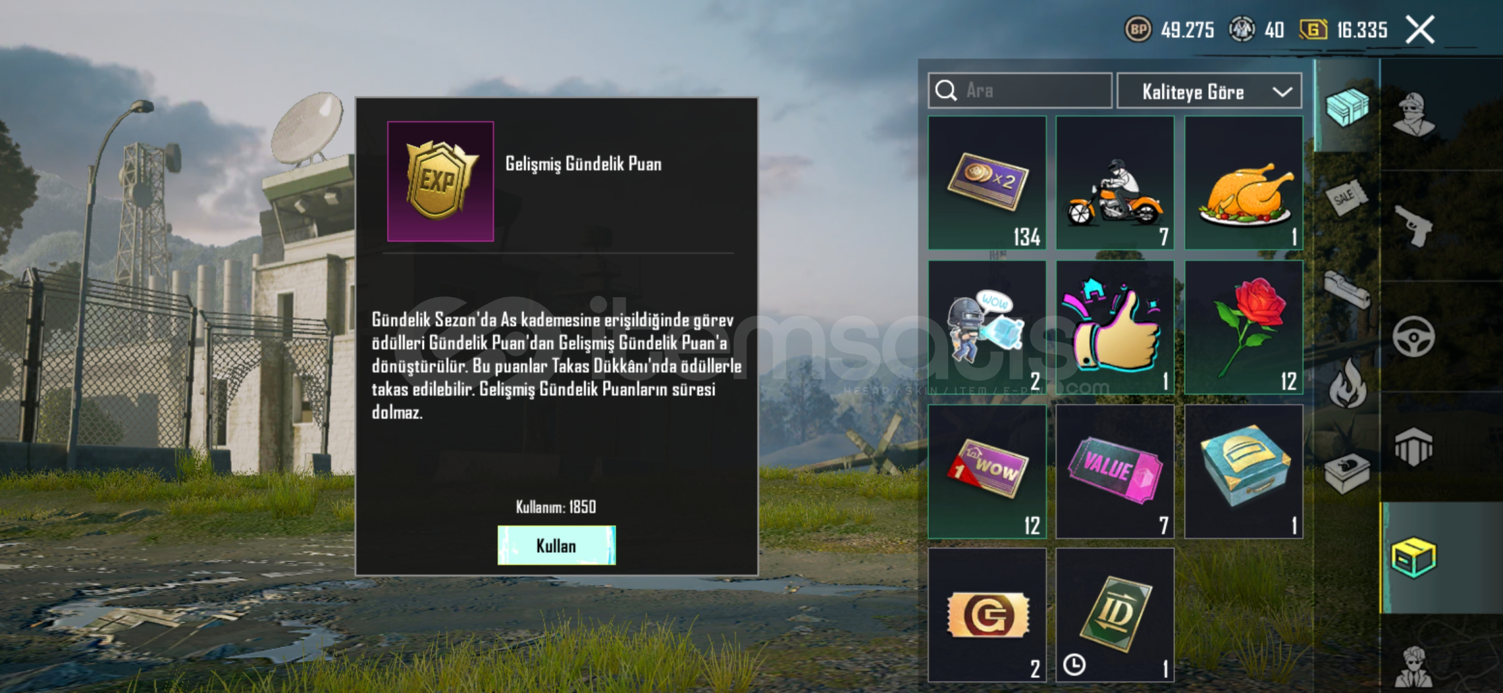
Task: Switch to the character outfit tab
Action: click(1414, 114)
